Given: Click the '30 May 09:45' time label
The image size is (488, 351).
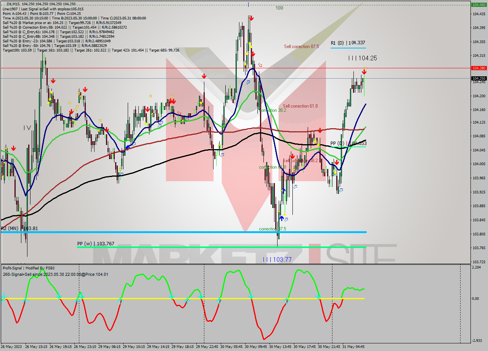Looking at the screenshot, I should point(255,347).
